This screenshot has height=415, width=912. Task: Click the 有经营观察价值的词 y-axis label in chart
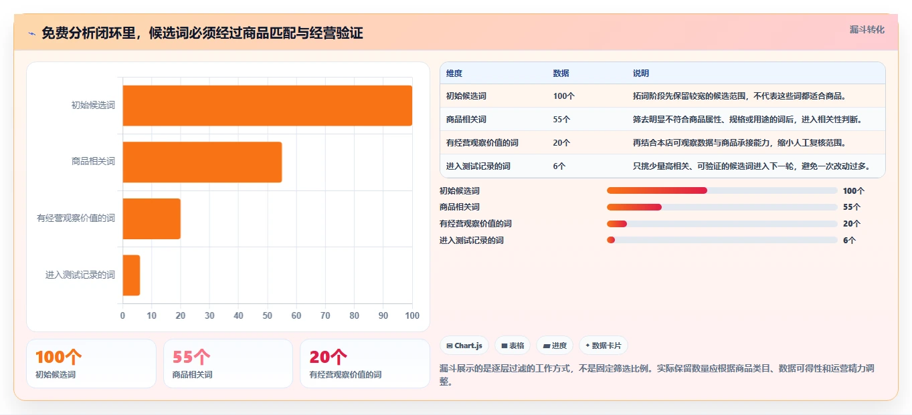(76, 219)
